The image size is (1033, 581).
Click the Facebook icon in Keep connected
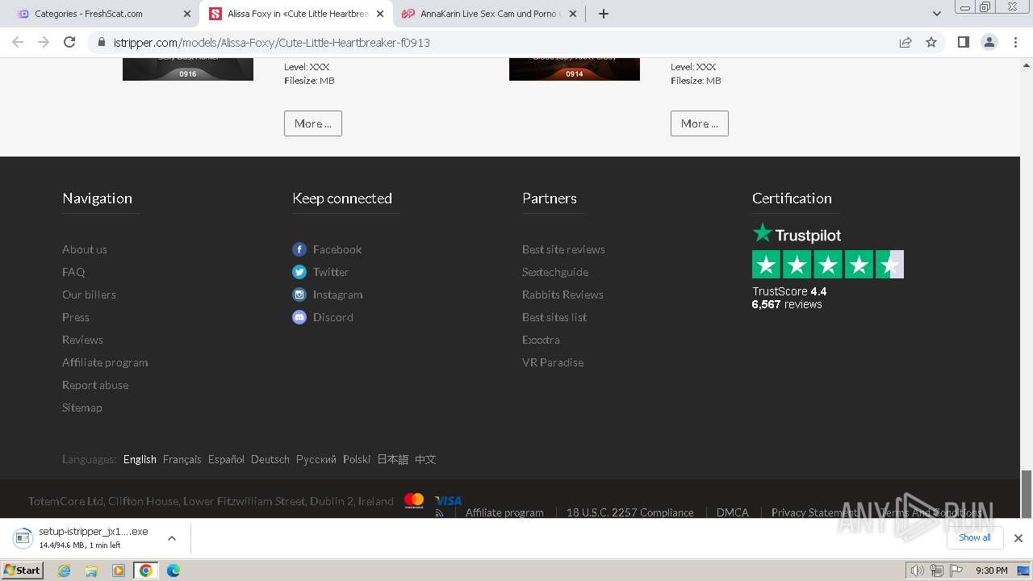coord(299,249)
